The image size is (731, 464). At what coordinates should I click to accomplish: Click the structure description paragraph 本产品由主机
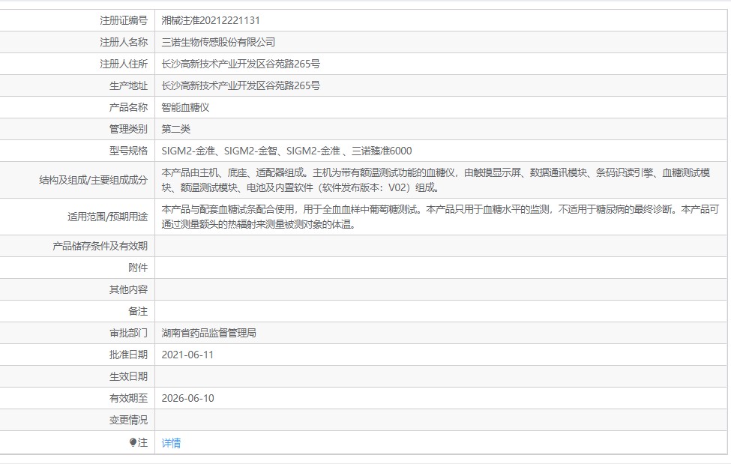(436, 180)
